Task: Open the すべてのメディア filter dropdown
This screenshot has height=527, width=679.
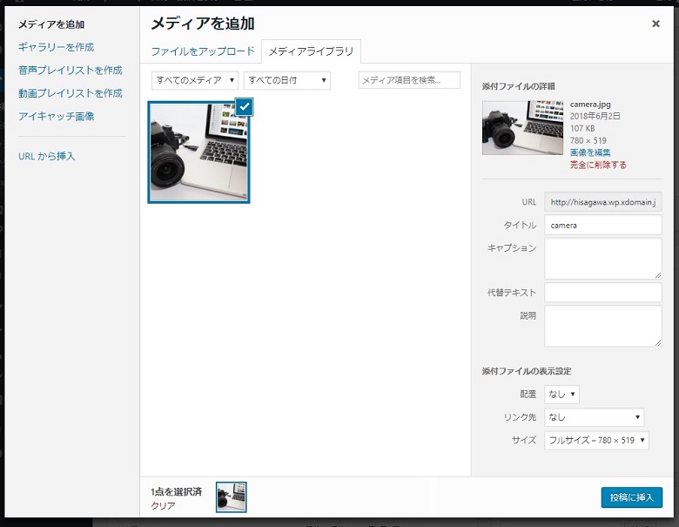Action: (x=195, y=80)
